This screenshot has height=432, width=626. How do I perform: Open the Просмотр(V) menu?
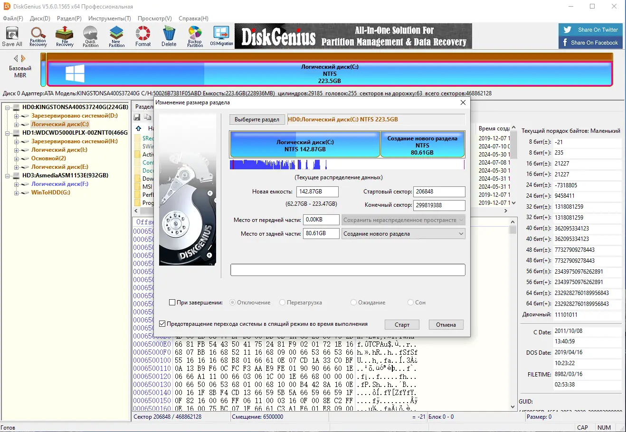tap(155, 18)
